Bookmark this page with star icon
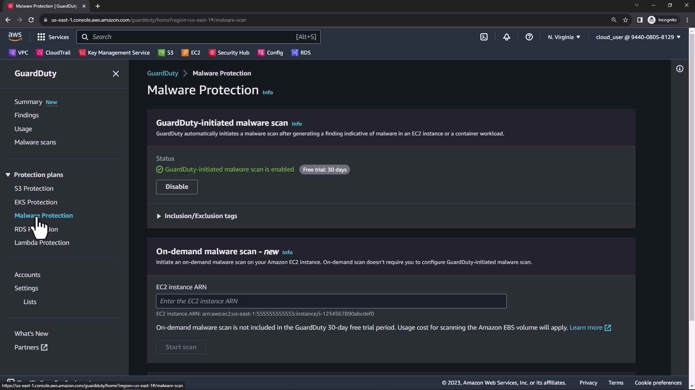The width and height of the screenshot is (695, 390). [625, 20]
